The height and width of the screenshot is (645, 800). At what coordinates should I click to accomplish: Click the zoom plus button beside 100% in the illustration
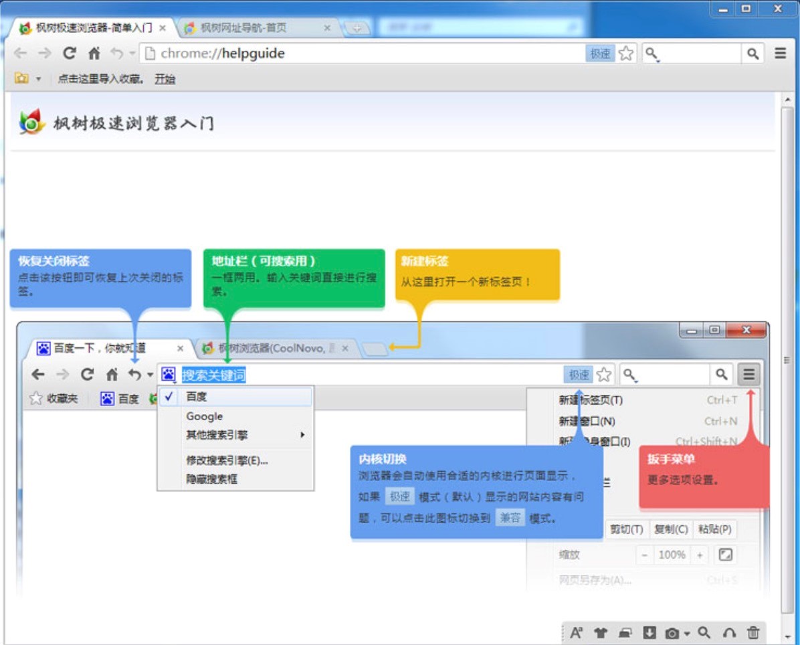click(700, 555)
